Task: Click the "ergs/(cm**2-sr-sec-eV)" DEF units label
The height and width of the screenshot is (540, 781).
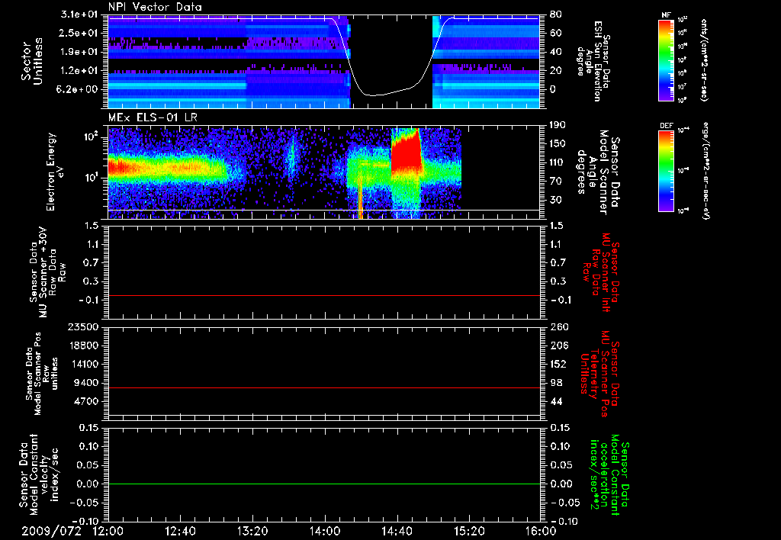Action: point(705,171)
